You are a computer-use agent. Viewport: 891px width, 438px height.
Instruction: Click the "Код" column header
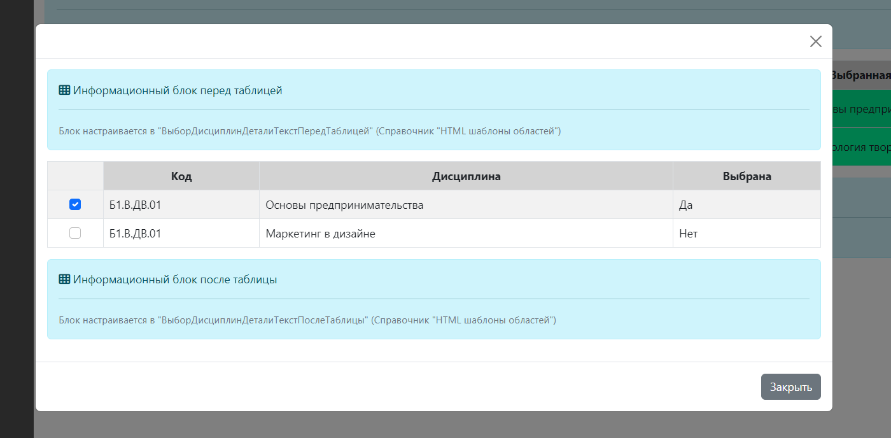tap(181, 176)
